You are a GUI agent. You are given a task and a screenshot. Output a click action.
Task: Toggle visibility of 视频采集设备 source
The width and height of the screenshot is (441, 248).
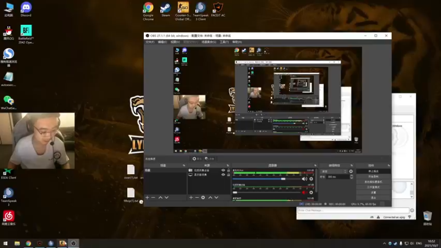[x=223, y=170]
